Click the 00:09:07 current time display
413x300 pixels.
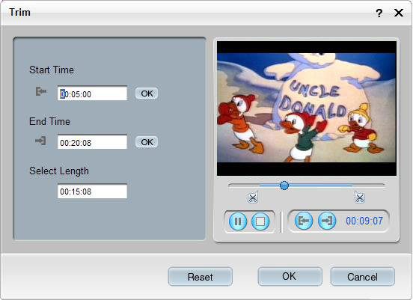pyautogui.click(x=364, y=221)
